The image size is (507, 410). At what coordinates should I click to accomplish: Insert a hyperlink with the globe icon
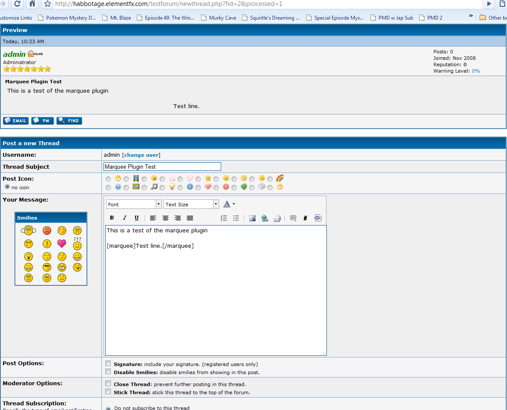(265, 218)
